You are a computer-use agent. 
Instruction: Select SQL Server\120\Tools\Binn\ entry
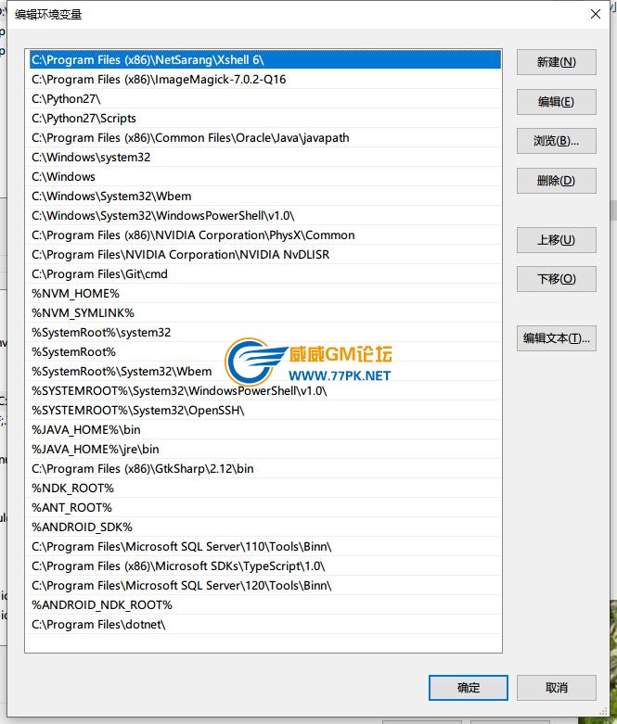[264, 586]
